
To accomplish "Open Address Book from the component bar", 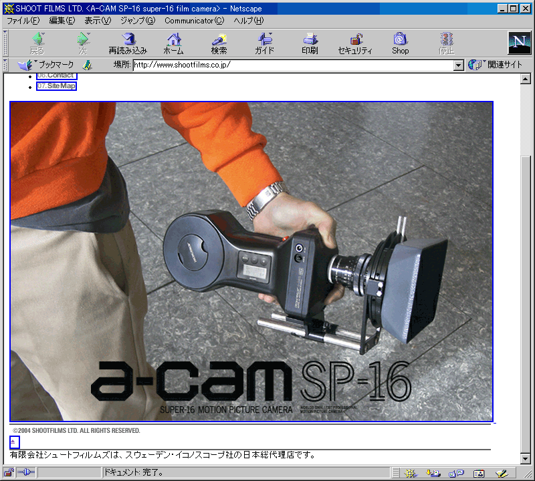I will 479,473.
